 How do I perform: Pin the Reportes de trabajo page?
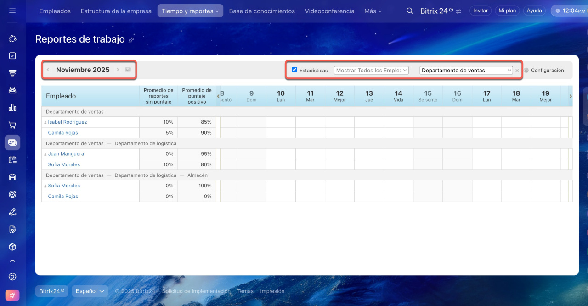(131, 40)
